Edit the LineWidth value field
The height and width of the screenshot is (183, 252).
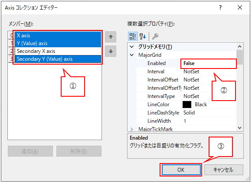pos(209,121)
